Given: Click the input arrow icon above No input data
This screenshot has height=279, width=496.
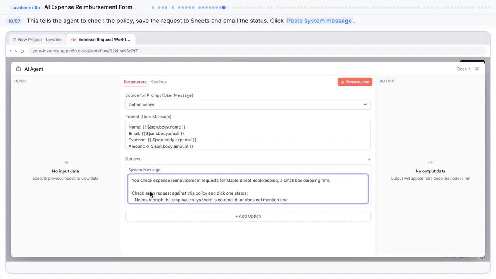Looking at the screenshot, I should pos(65,162).
